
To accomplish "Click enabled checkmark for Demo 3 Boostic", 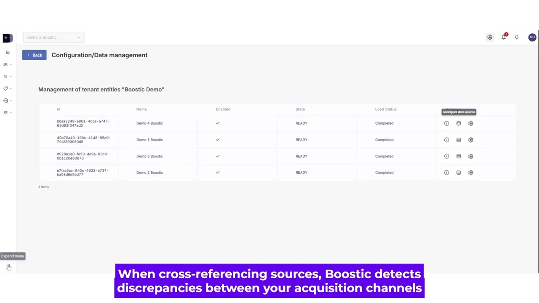I will tap(218, 156).
